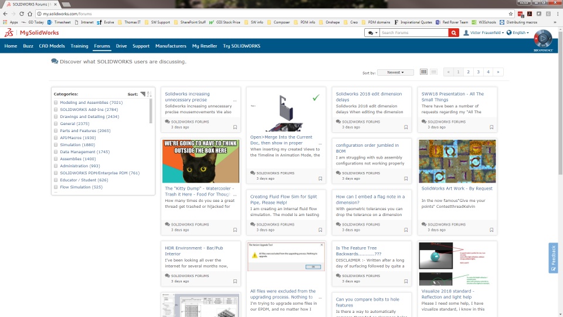Open Home navigation tab
563x317 pixels.
[x=11, y=46]
